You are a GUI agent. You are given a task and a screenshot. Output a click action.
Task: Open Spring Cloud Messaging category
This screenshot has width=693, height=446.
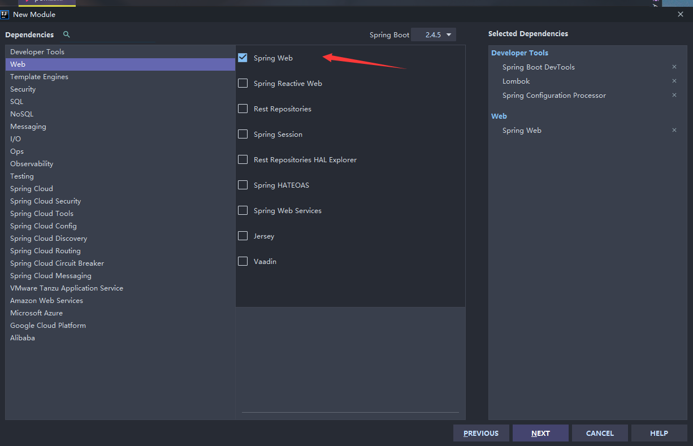pyautogui.click(x=120, y=275)
